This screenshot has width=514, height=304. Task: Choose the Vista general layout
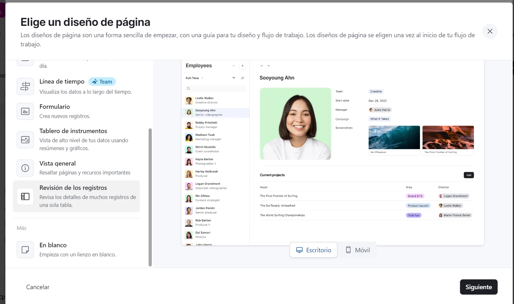coord(76,168)
